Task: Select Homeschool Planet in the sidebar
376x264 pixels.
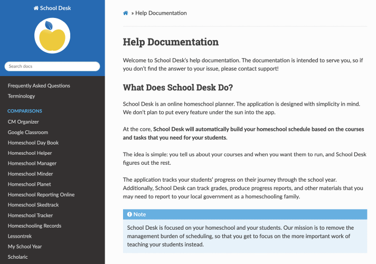Action: [29, 184]
